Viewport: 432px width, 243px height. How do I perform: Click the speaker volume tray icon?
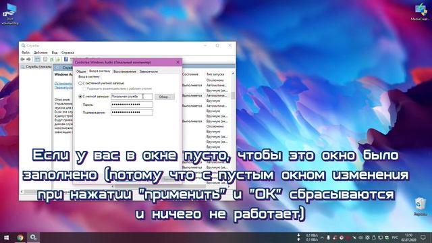coord(360,238)
